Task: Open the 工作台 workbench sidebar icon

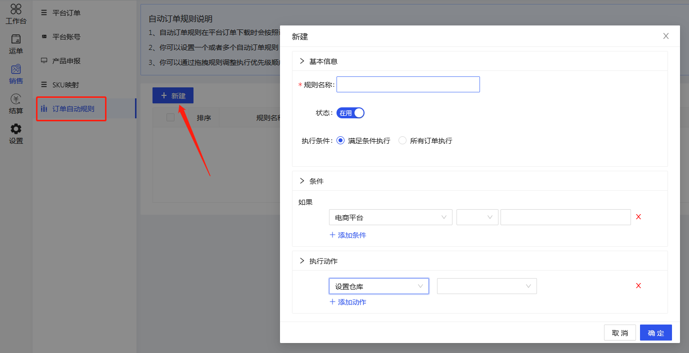Action: point(16,14)
